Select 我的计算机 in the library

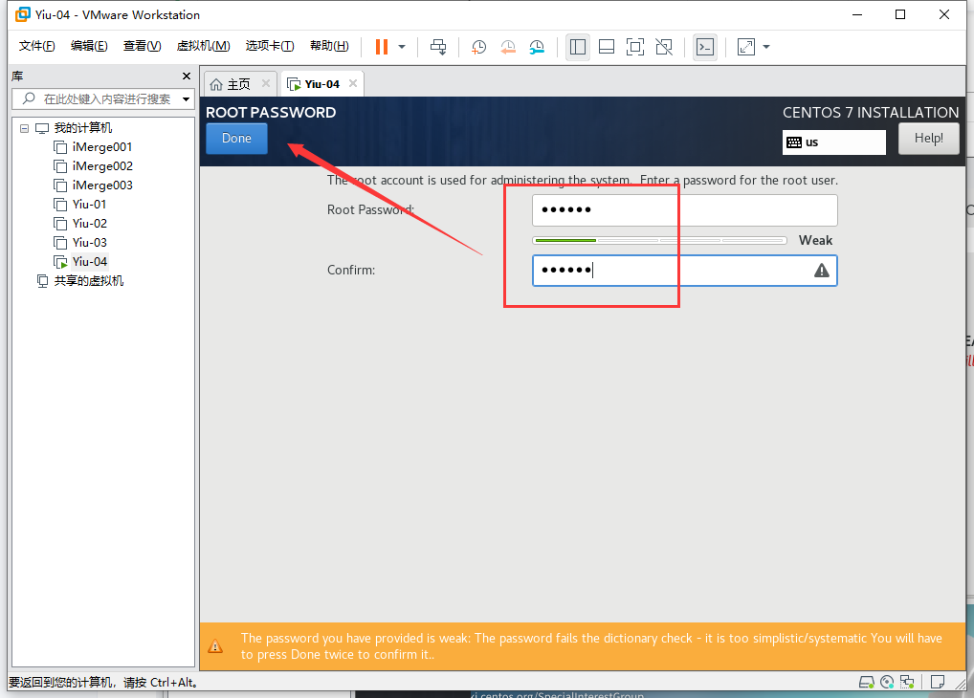pos(83,128)
